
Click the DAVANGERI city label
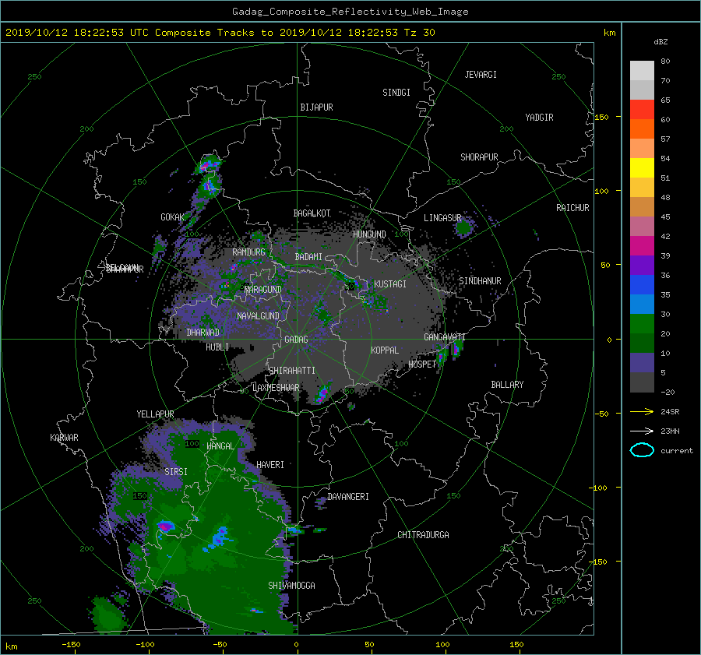tap(348, 497)
